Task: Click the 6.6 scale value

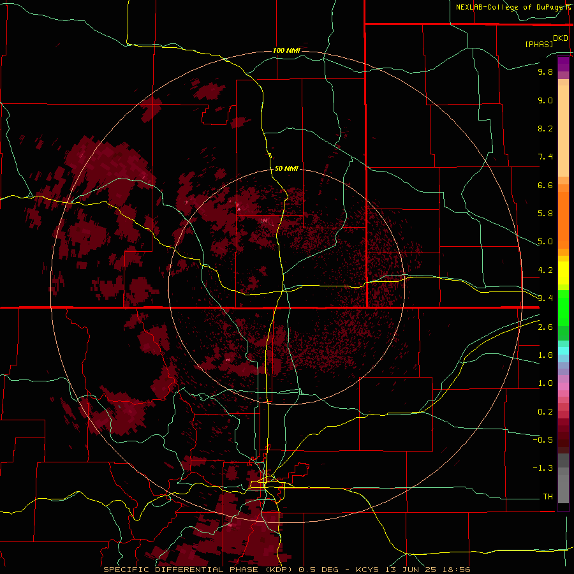Action: click(545, 185)
